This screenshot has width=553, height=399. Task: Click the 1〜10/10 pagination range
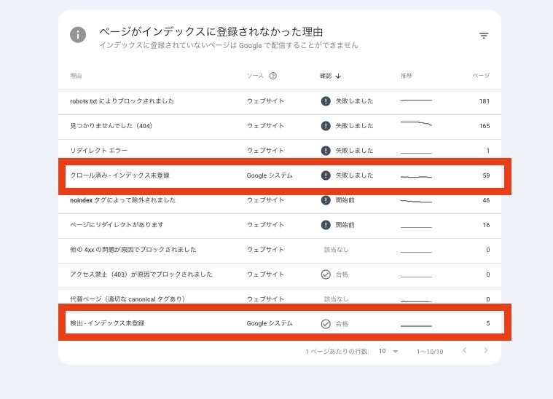430,352
